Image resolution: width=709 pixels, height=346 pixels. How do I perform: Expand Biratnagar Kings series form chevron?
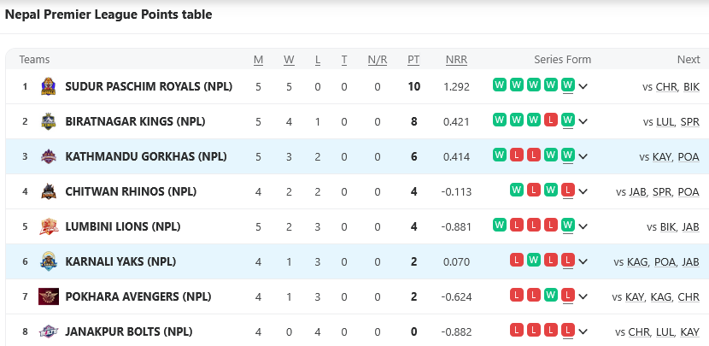point(583,121)
